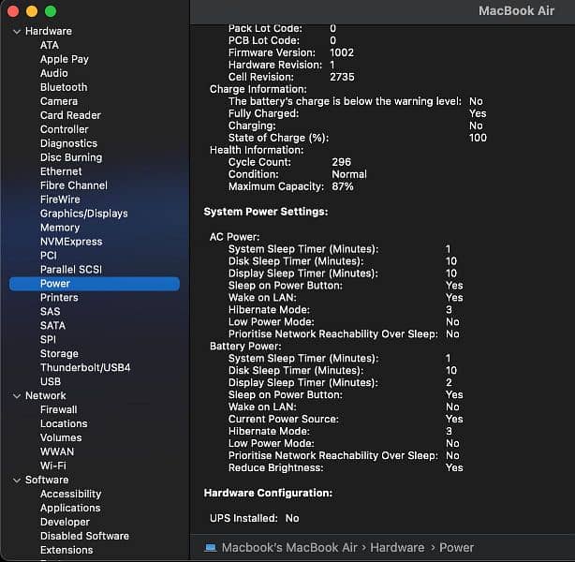
Task: Click the laptop icon in the path bar
Action: [211, 547]
